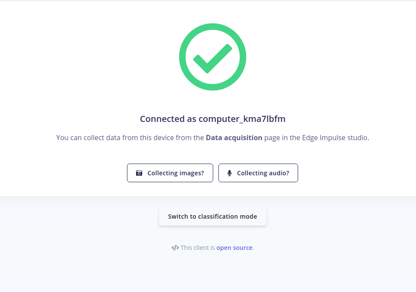Image resolution: width=416 pixels, height=292 pixels.
Task: Follow the open source link
Action: 234,248
